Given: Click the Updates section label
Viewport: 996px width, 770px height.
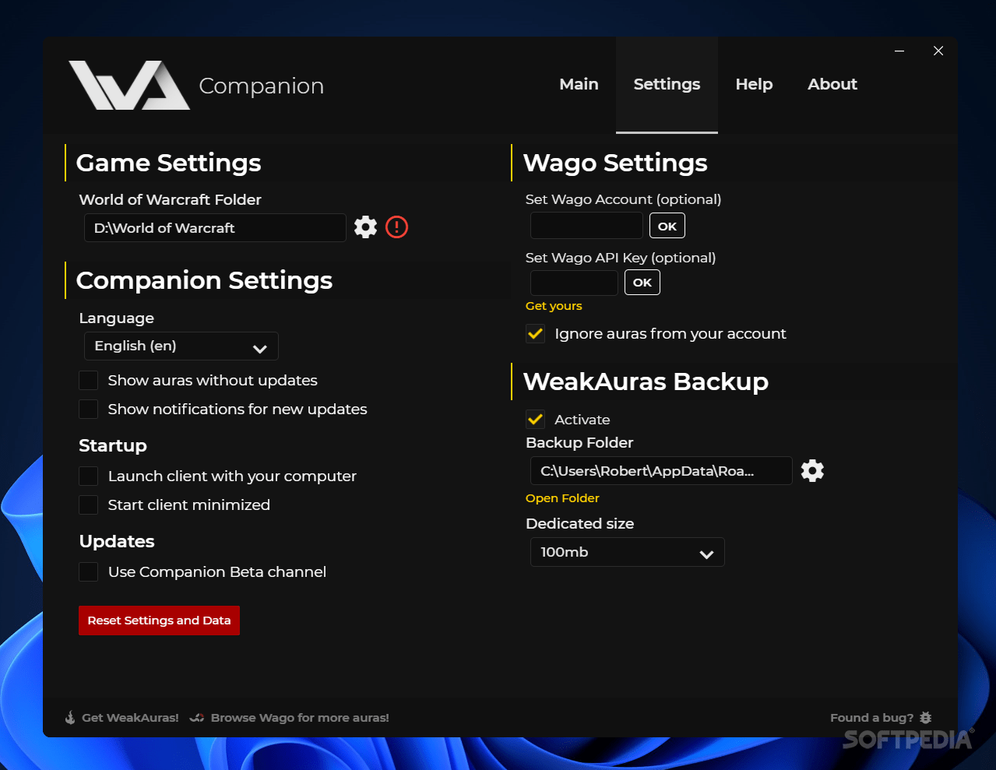Looking at the screenshot, I should [117, 541].
